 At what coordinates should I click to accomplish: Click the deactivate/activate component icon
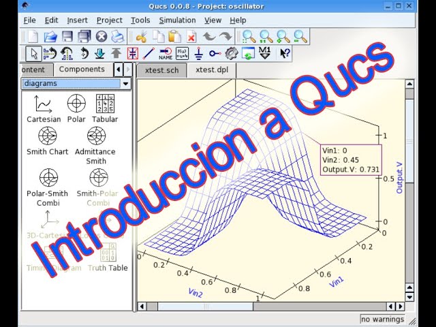[133, 53]
